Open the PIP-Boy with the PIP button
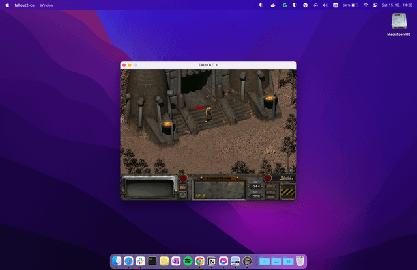Screen dimensions: 417x270 pyautogui.click(x=271, y=197)
